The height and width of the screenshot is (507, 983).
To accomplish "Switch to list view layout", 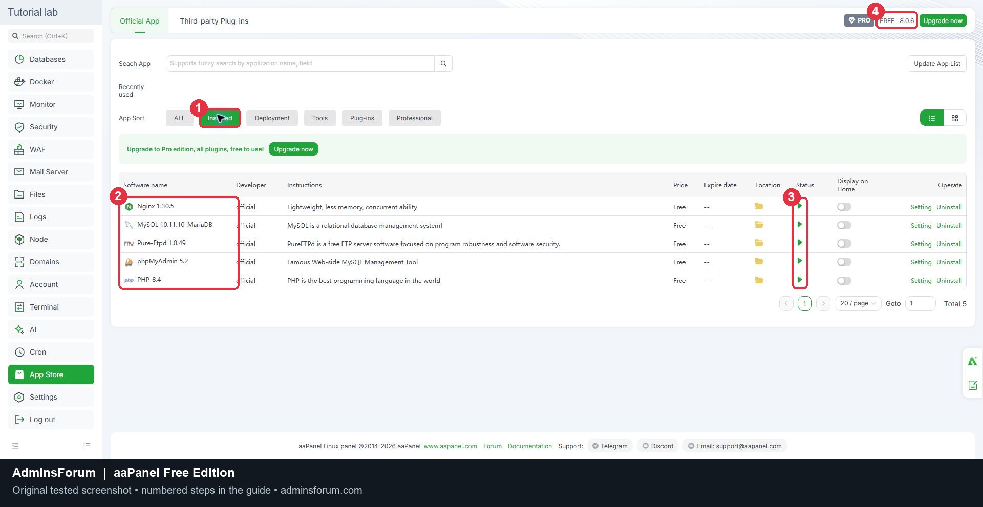I will pos(932,118).
